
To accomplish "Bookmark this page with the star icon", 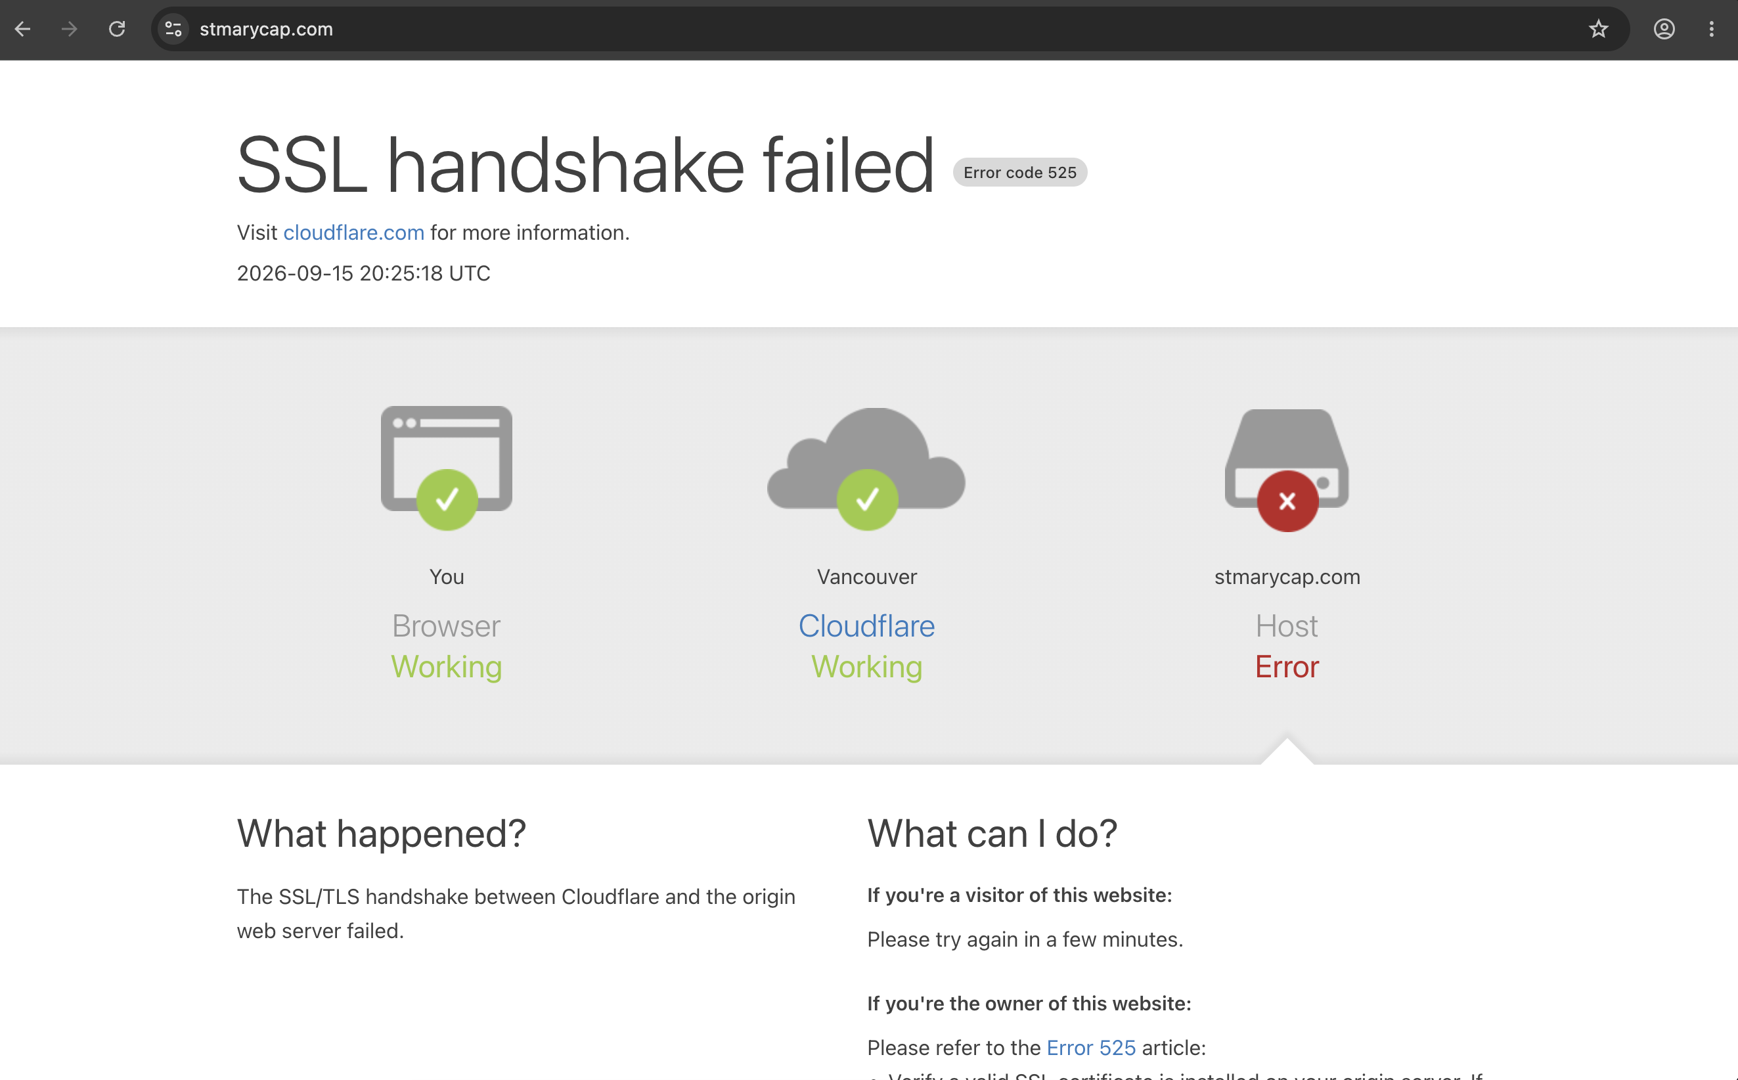I will pos(1598,30).
